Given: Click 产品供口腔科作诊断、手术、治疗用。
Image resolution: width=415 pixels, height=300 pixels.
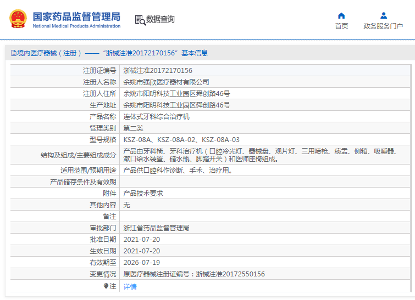Looking at the screenshot, I should pos(178,171).
